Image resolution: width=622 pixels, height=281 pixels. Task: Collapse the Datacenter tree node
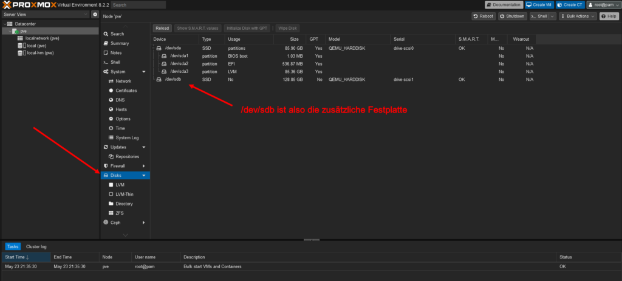[4, 24]
